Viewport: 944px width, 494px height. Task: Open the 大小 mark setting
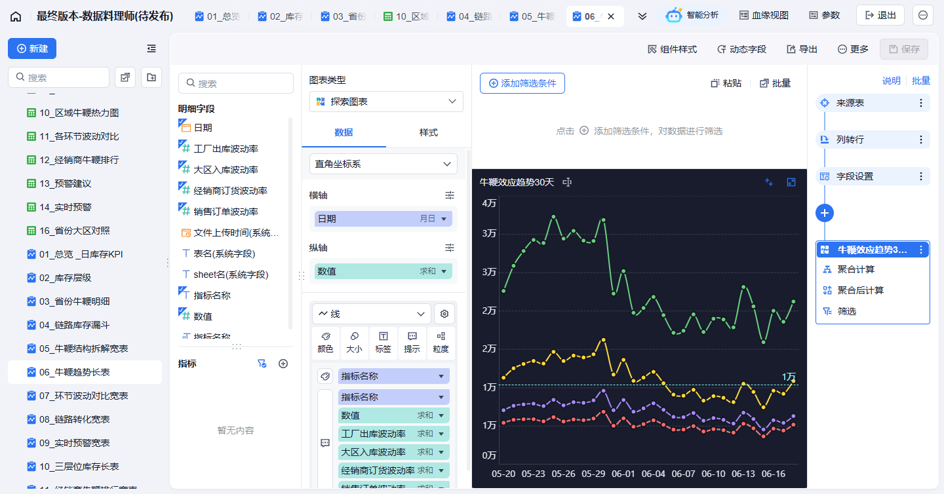pos(355,343)
